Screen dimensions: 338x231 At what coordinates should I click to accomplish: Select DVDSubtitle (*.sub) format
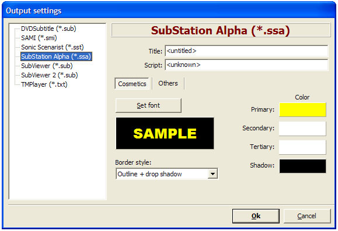coord(48,29)
